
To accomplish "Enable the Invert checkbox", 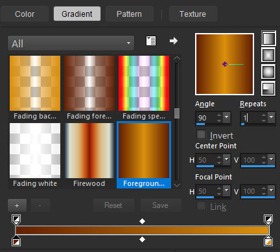I will (201, 135).
